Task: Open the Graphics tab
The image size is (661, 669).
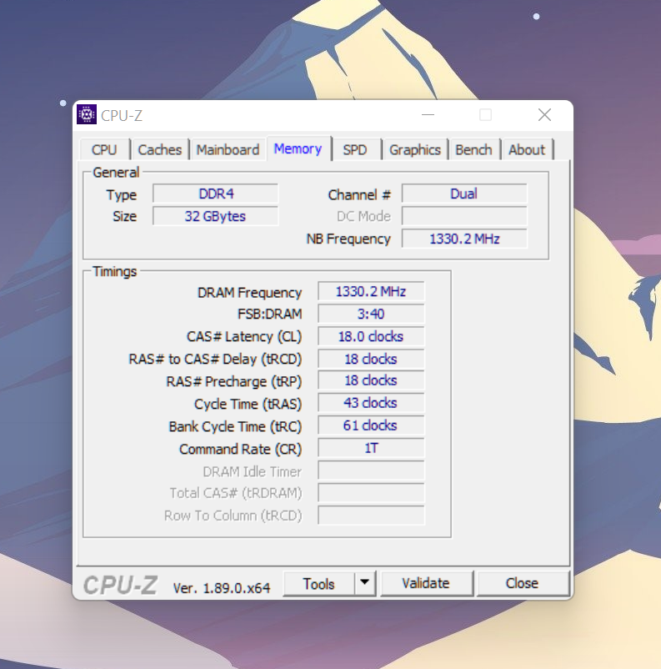Action: coord(415,150)
